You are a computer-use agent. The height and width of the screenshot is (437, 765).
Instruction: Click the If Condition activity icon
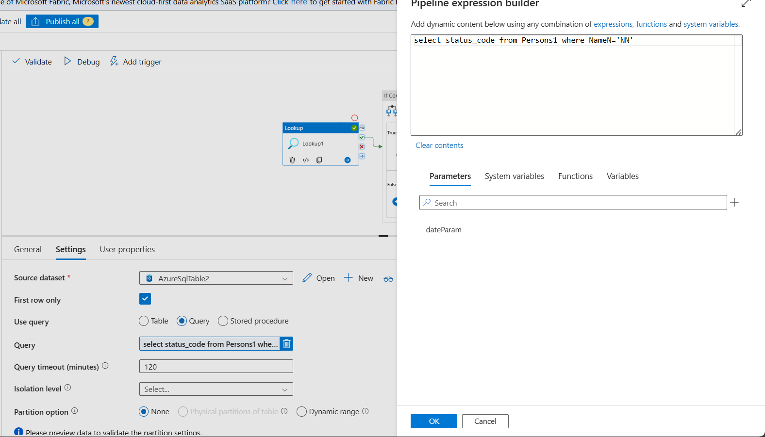tap(392, 111)
